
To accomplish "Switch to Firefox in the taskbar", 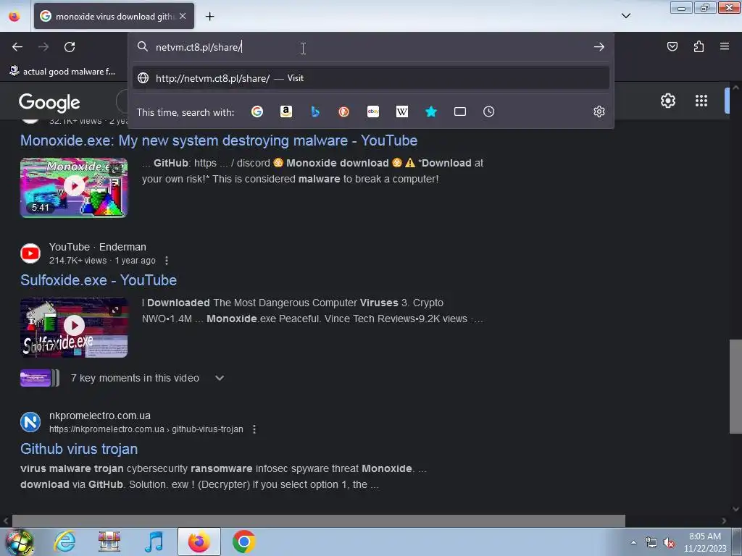I will (199, 542).
